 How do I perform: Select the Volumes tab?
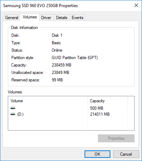click(x=30, y=17)
